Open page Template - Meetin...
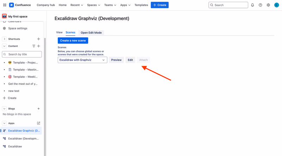The width and height of the screenshot is (282, 156). coord(26,70)
